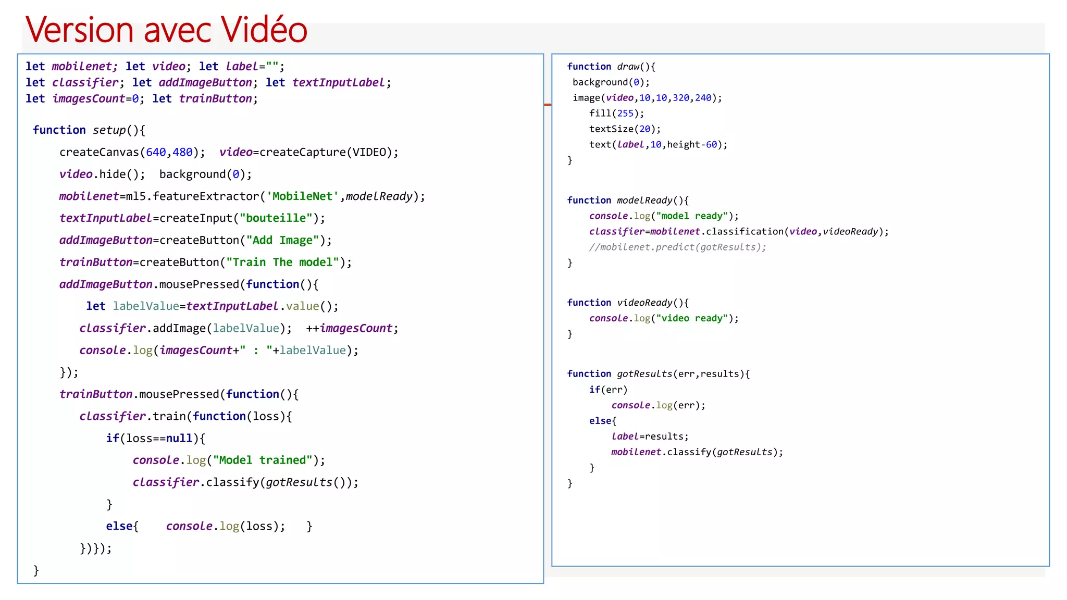Click the "function setup(){" line
The height and width of the screenshot is (600, 1067).
89,130
